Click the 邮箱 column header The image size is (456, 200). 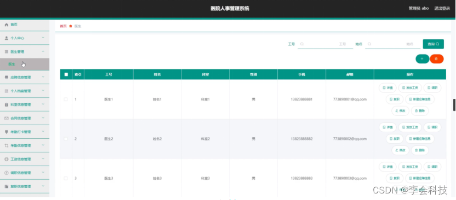tap(350, 74)
